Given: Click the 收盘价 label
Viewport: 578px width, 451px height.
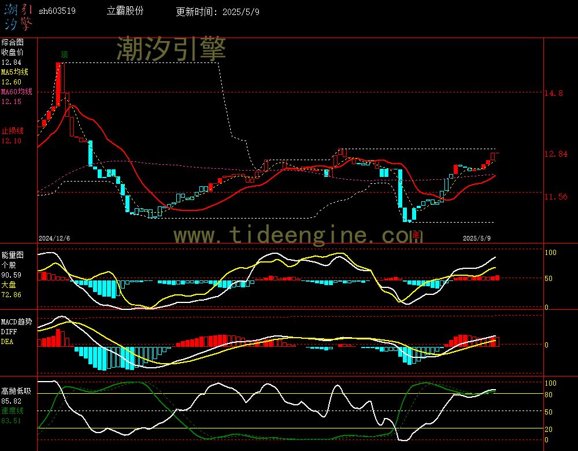Looking at the screenshot, I should coord(12,53).
